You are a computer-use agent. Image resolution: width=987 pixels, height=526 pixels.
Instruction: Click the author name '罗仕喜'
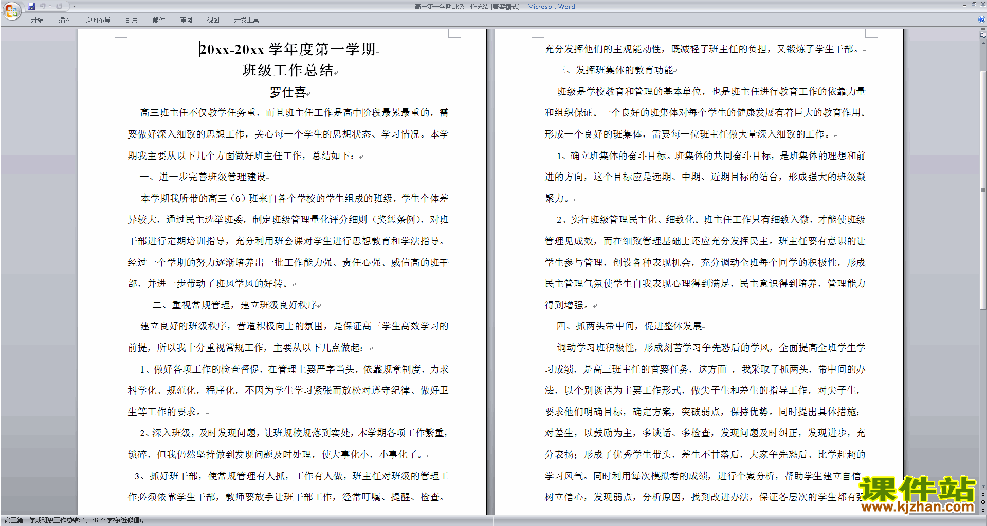point(288,92)
